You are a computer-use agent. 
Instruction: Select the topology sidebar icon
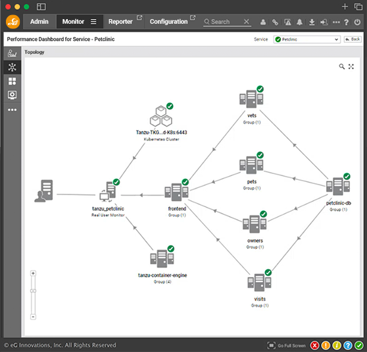click(12, 67)
